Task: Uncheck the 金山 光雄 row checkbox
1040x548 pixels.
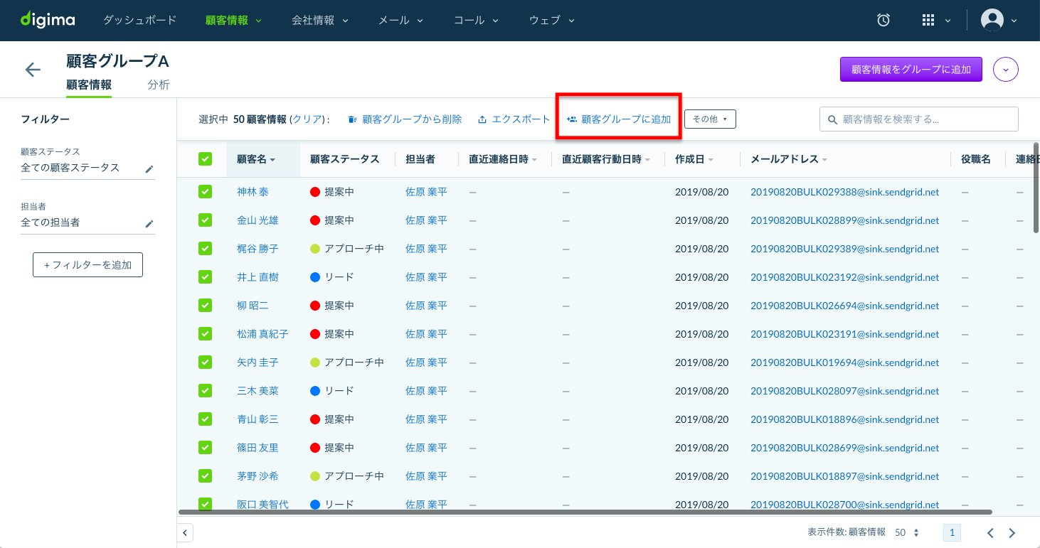Action: click(x=205, y=220)
